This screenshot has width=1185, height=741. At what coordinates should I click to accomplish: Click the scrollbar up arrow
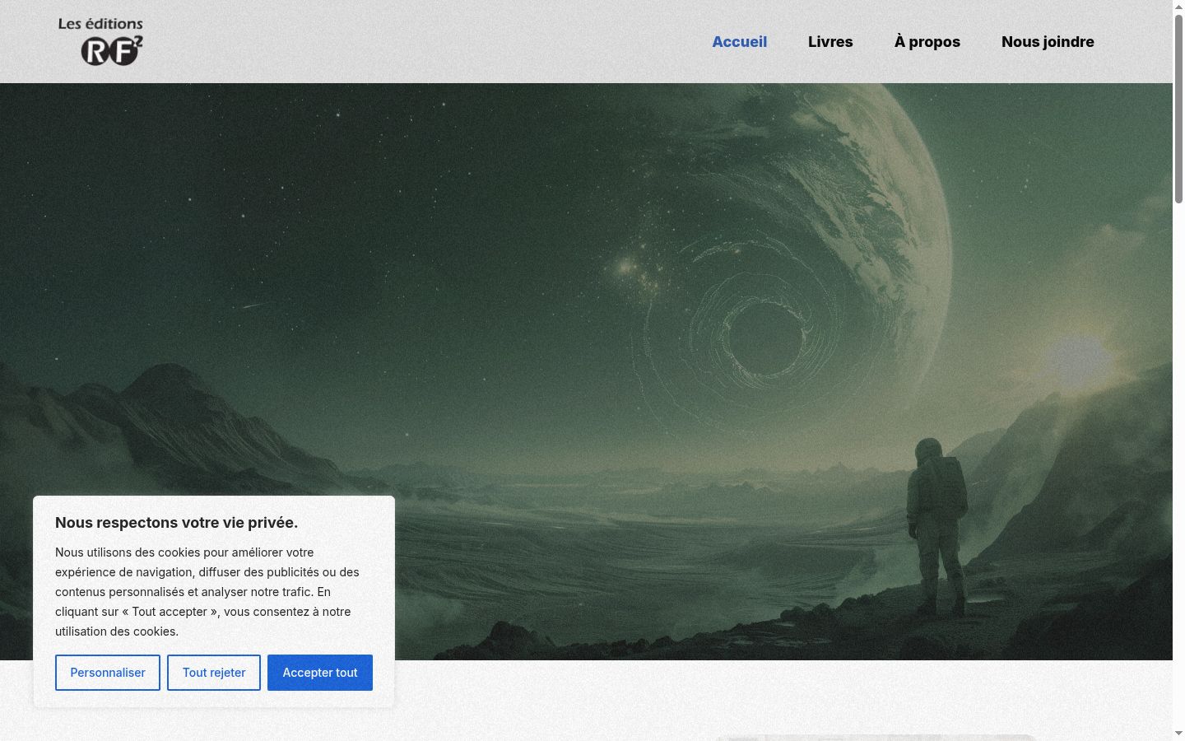[1178, 7]
